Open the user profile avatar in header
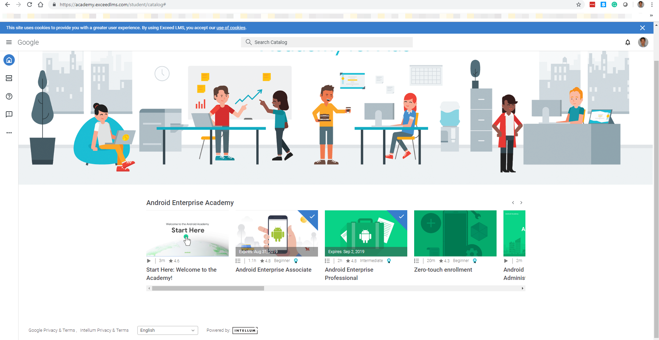This screenshot has height=340, width=659. click(643, 42)
